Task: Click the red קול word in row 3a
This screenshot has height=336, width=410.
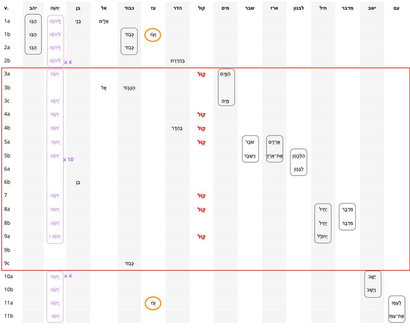Action: coord(201,74)
